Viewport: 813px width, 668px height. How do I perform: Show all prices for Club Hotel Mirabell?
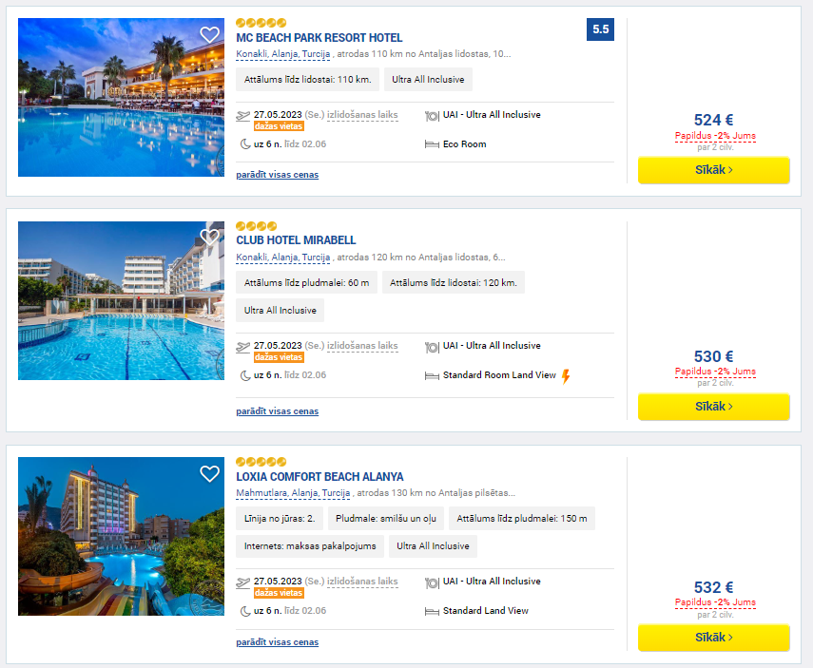(278, 410)
